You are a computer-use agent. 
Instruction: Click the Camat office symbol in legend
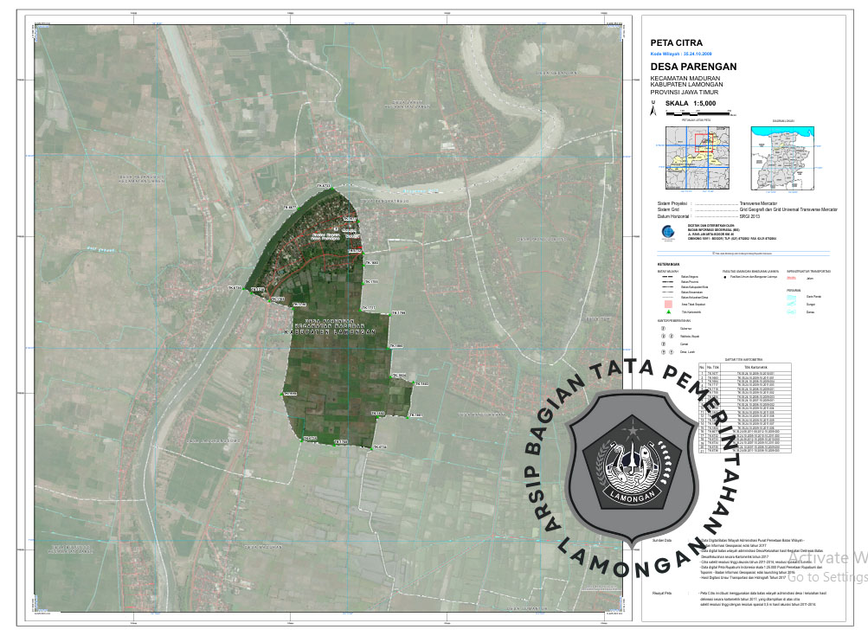663,344
